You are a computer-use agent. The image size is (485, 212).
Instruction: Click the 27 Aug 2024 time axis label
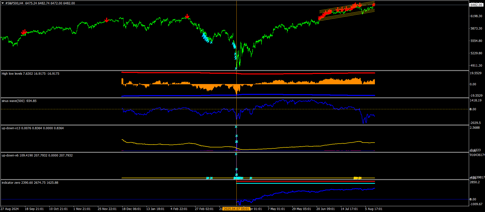10,209
